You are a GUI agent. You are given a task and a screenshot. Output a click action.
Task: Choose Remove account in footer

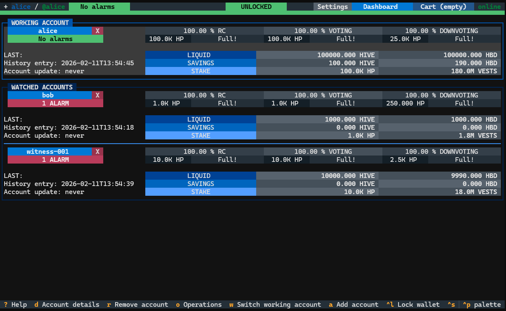pyautogui.click(x=138, y=304)
